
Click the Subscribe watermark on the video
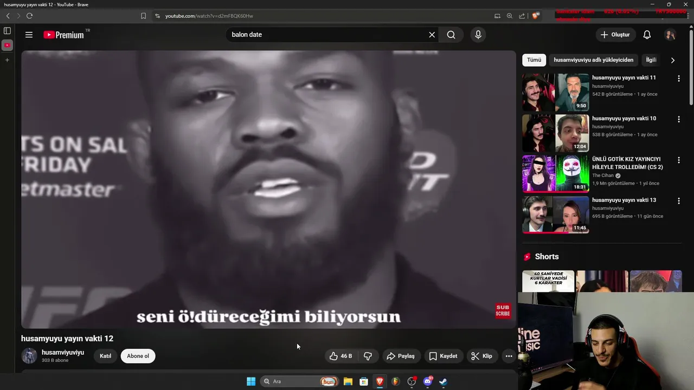tap(503, 311)
